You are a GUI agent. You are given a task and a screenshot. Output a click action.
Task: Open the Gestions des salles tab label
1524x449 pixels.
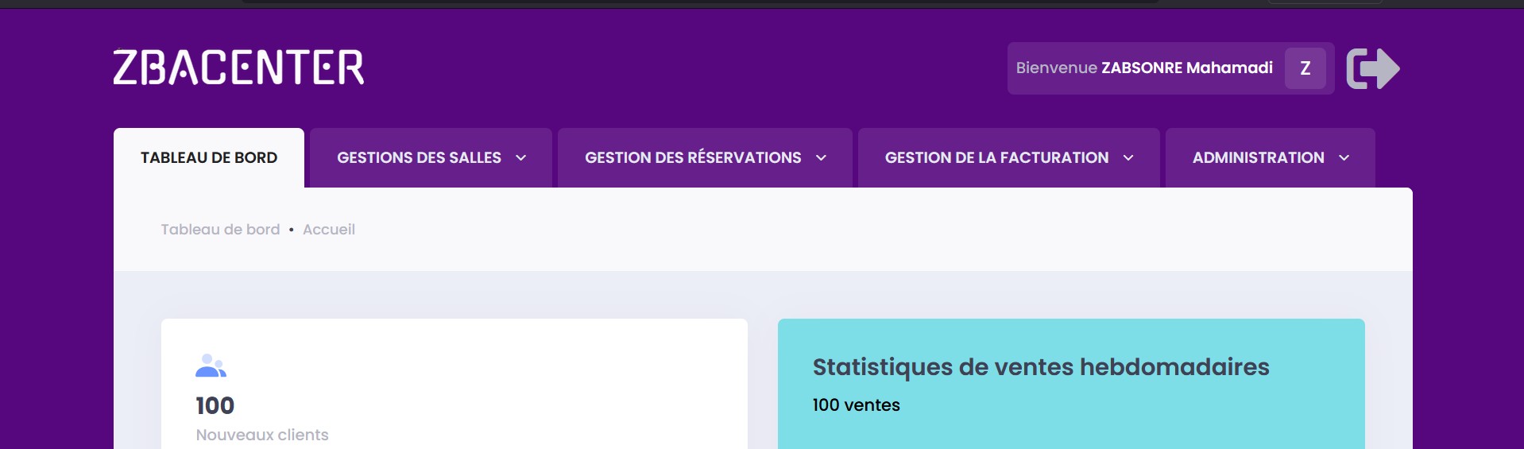[419, 158]
